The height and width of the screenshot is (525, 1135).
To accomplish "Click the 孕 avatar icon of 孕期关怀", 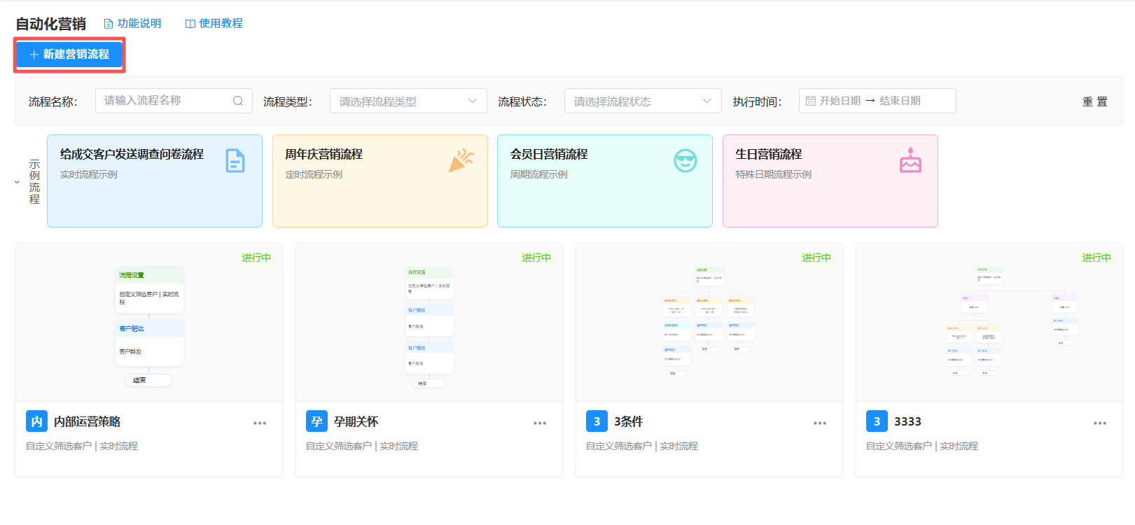I will click(x=316, y=421).
